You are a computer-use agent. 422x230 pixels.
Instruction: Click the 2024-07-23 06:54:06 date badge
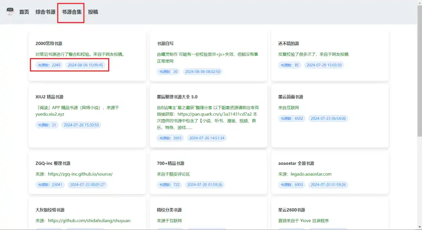click(328, 119)
